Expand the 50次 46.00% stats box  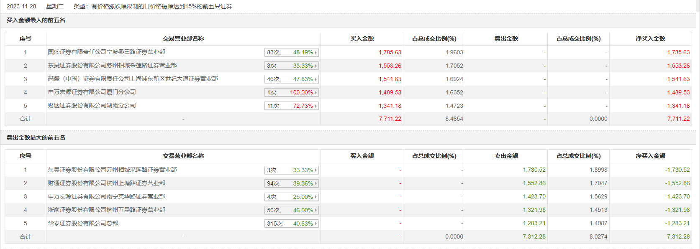(x=292, y=210)
